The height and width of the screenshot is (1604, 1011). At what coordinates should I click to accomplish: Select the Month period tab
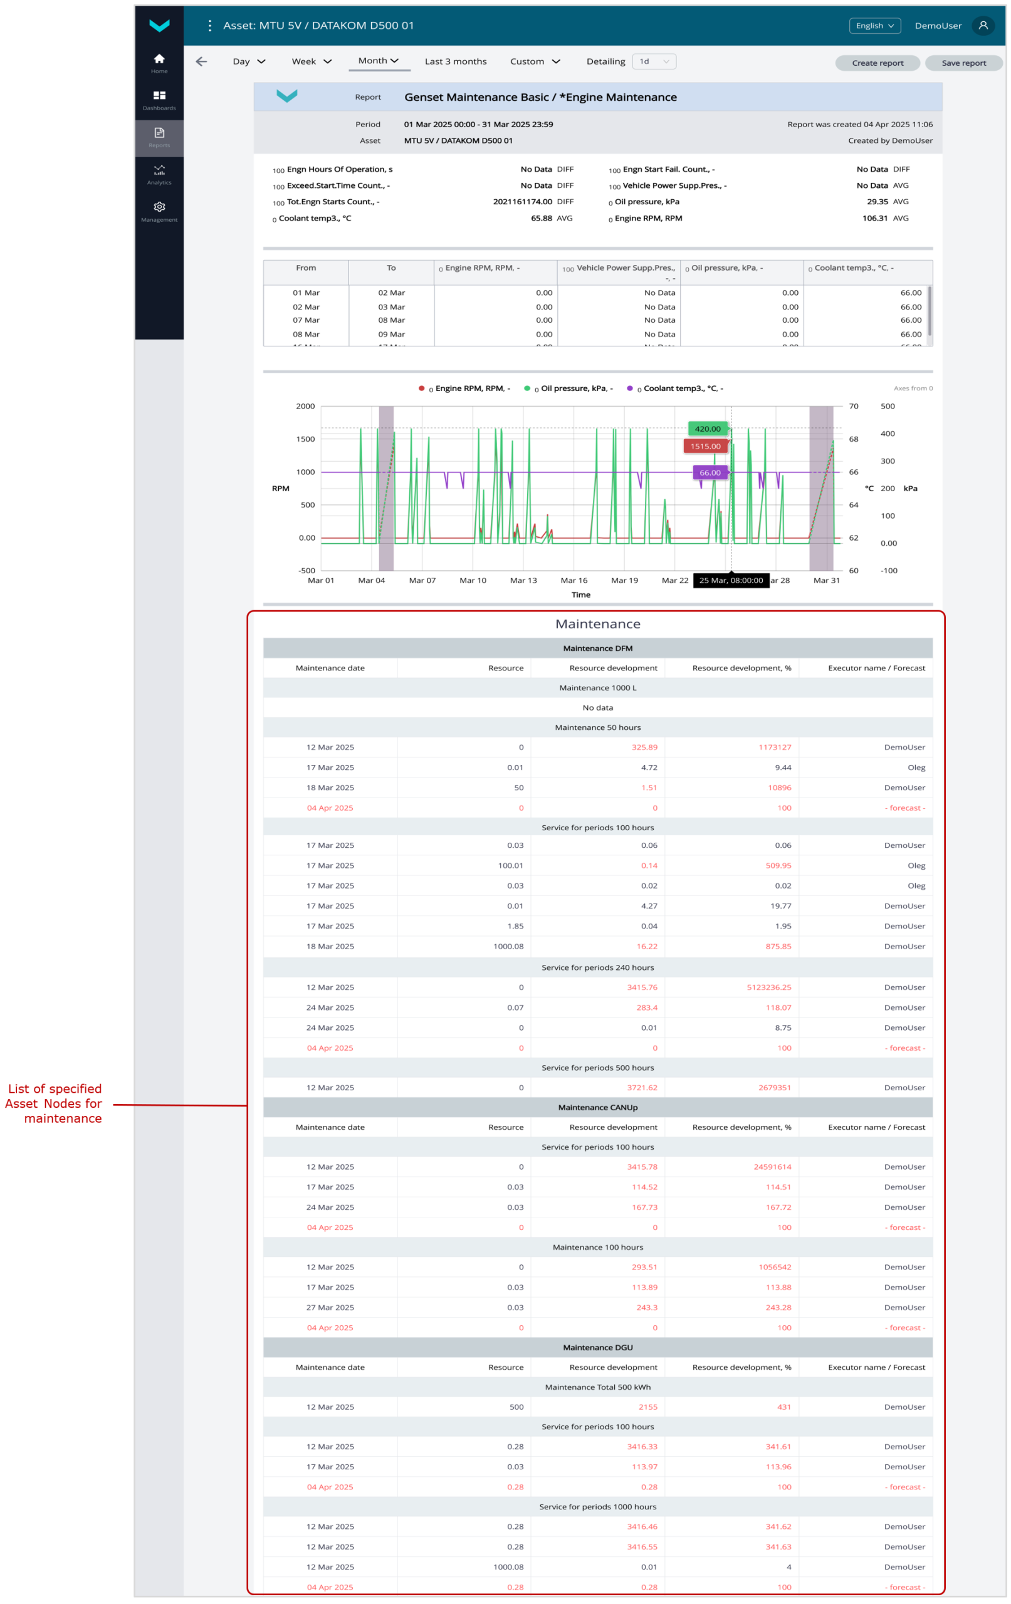pos(378,61)
